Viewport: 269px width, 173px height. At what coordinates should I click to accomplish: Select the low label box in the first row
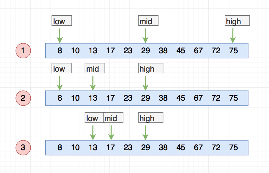tap(62, 20)
